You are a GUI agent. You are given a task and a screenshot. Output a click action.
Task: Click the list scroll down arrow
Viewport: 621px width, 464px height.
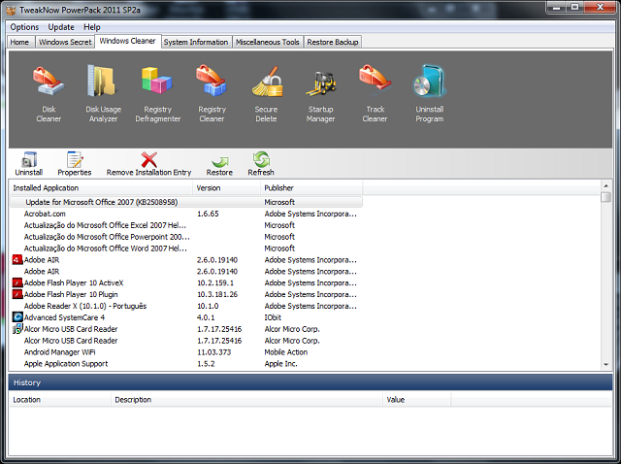tap(605, 365)
